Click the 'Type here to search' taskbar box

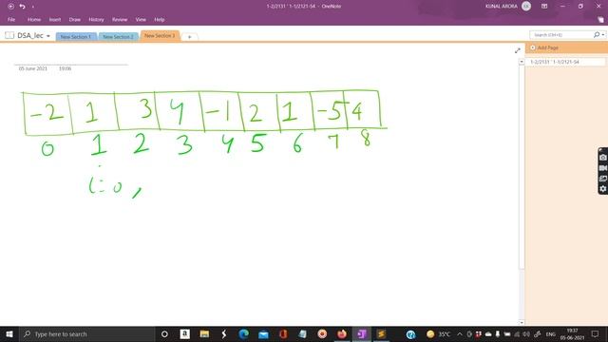87,333
